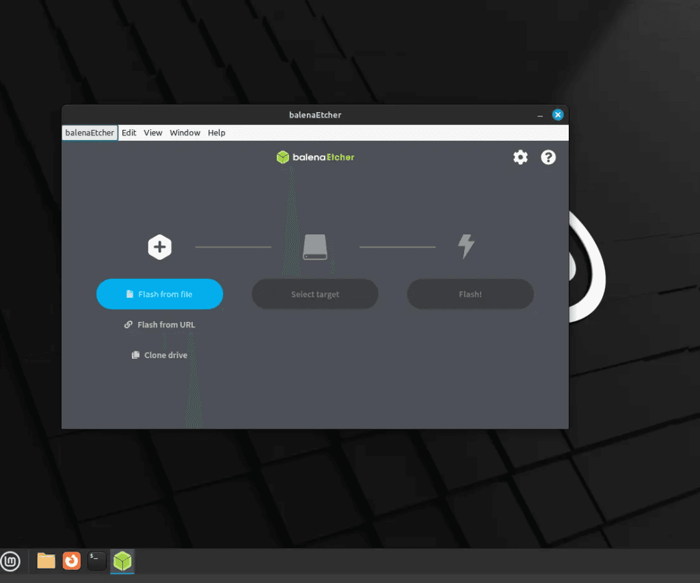Click the drive icon above Select target
Screen dimensions: 700x583
pyautogui.click(x=315, y=247)
